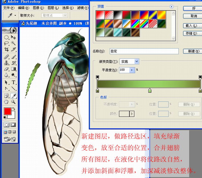Select the Gradient tool in toolbox
This screenshot has height=178, width=202.
pyautogui.click(x=13, y=69)
